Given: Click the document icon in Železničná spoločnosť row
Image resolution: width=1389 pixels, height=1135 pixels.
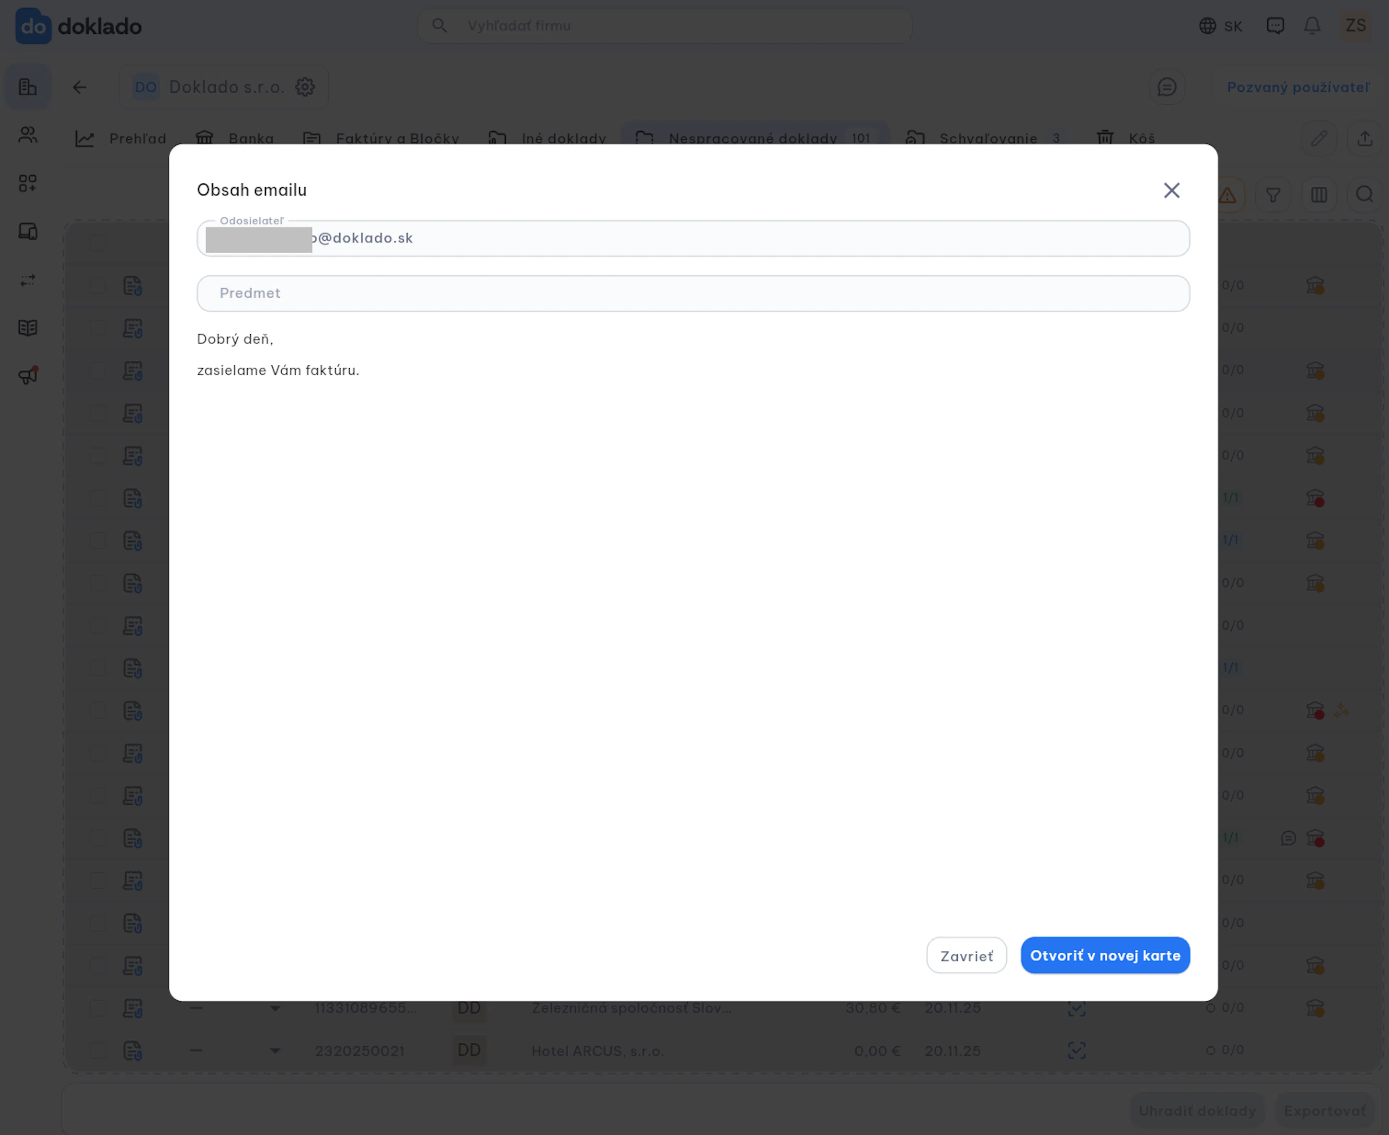Looking at the screenshot, I should [133, 1008].
